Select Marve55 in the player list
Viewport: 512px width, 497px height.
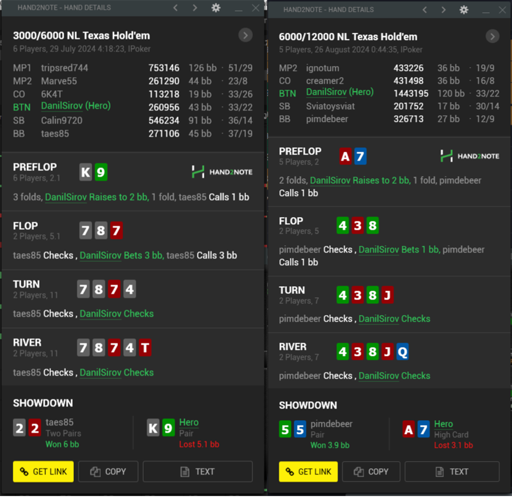(59, 81)
